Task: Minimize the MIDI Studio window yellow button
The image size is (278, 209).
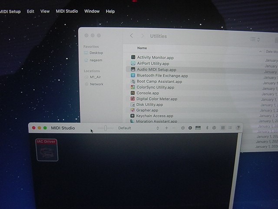Action: (40, 128)
